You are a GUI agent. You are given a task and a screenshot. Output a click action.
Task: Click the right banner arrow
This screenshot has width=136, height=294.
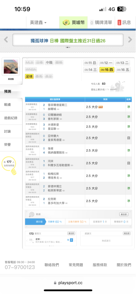(x=130, y=40)
